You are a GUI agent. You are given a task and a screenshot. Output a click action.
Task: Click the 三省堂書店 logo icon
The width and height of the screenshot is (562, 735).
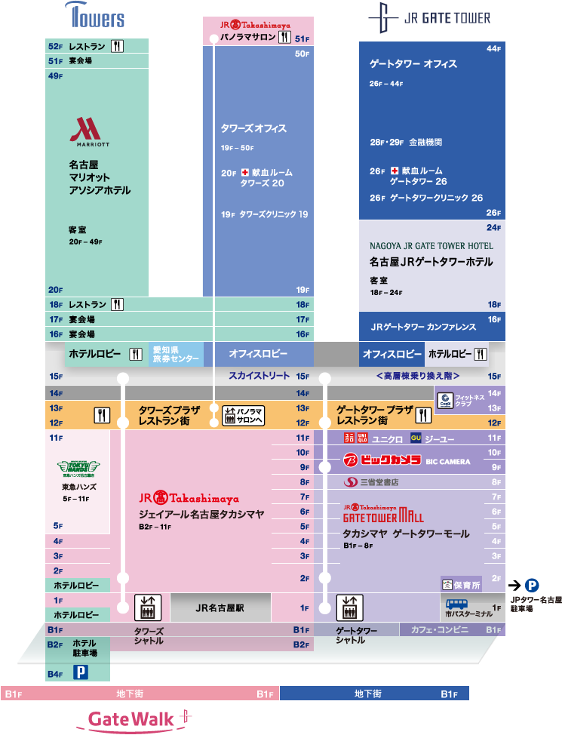click(x=350, y=482)
